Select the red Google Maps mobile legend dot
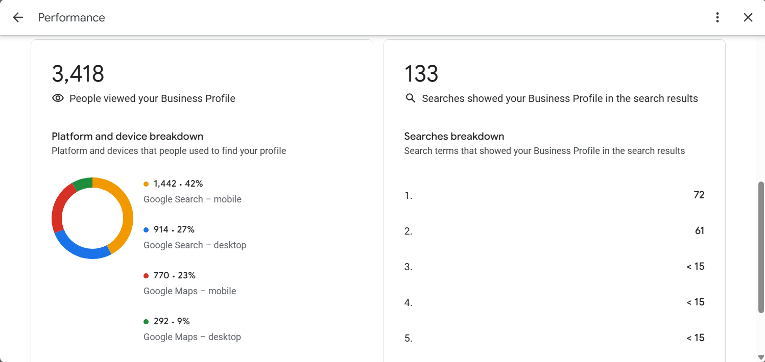The height and width of the screenshot is (362, 765). tap(146, 276)
